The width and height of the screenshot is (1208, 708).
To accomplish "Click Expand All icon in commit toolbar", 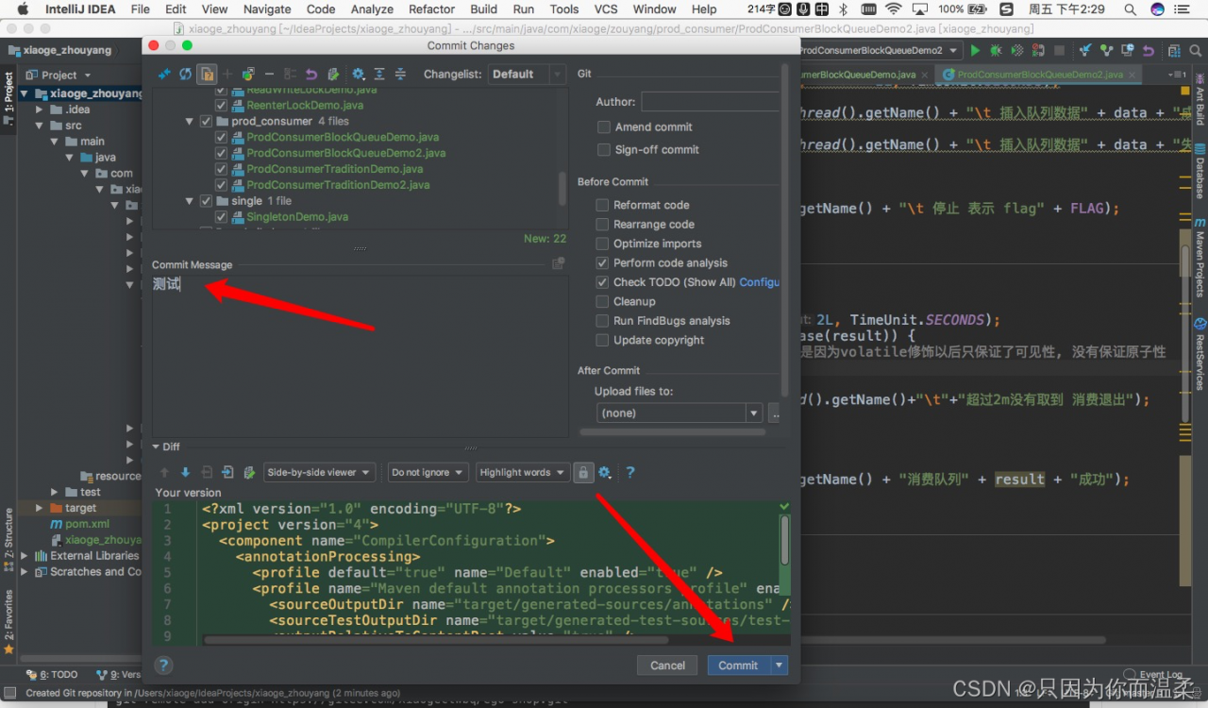I will click(379, 74).
